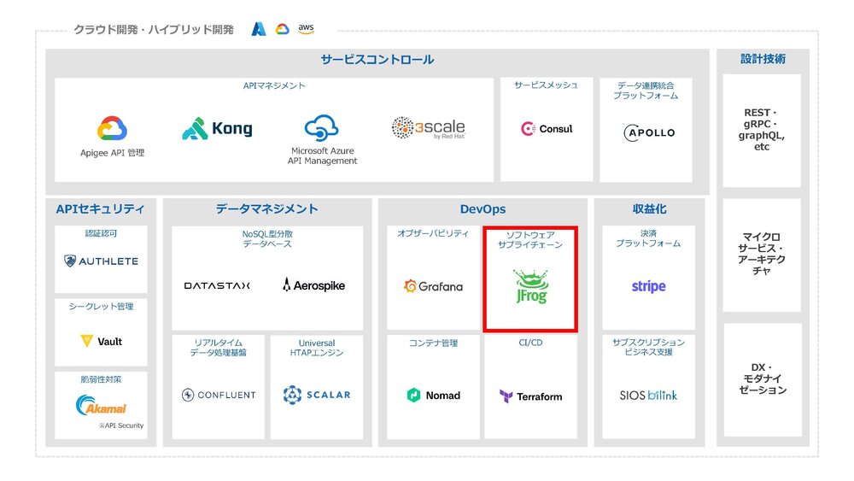Click the サービスメッシュ label
Screen dimensions: 854x481
(547, 85)
